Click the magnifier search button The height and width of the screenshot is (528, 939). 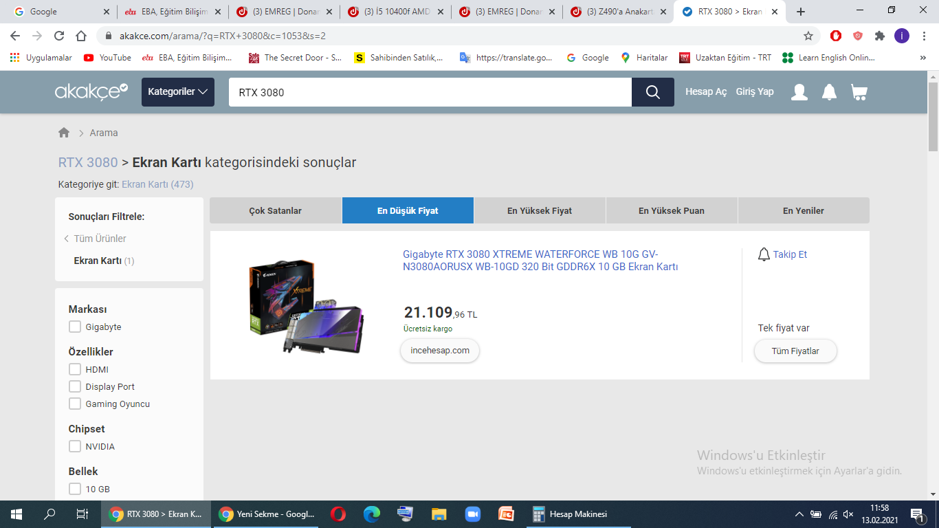(653, 92)
